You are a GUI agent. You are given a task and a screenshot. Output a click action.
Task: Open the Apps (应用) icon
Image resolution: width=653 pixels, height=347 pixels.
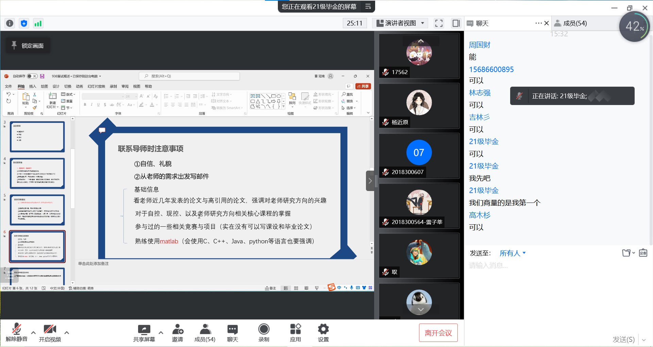[295, 332]
